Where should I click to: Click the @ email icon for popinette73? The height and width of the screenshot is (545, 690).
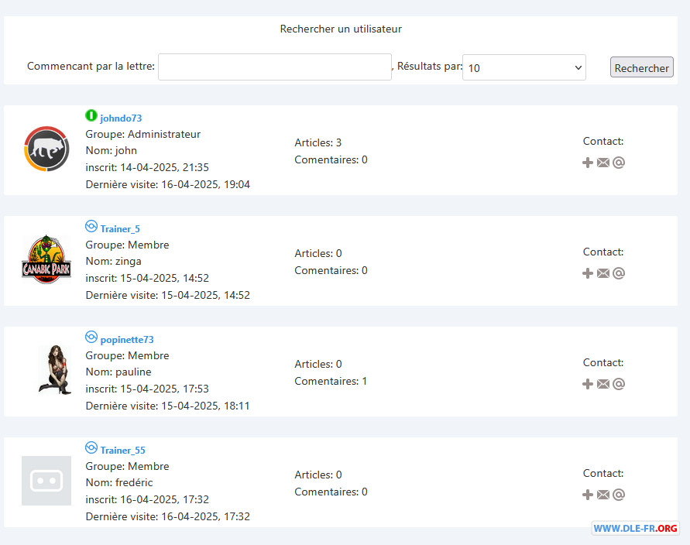click(619, 384)
